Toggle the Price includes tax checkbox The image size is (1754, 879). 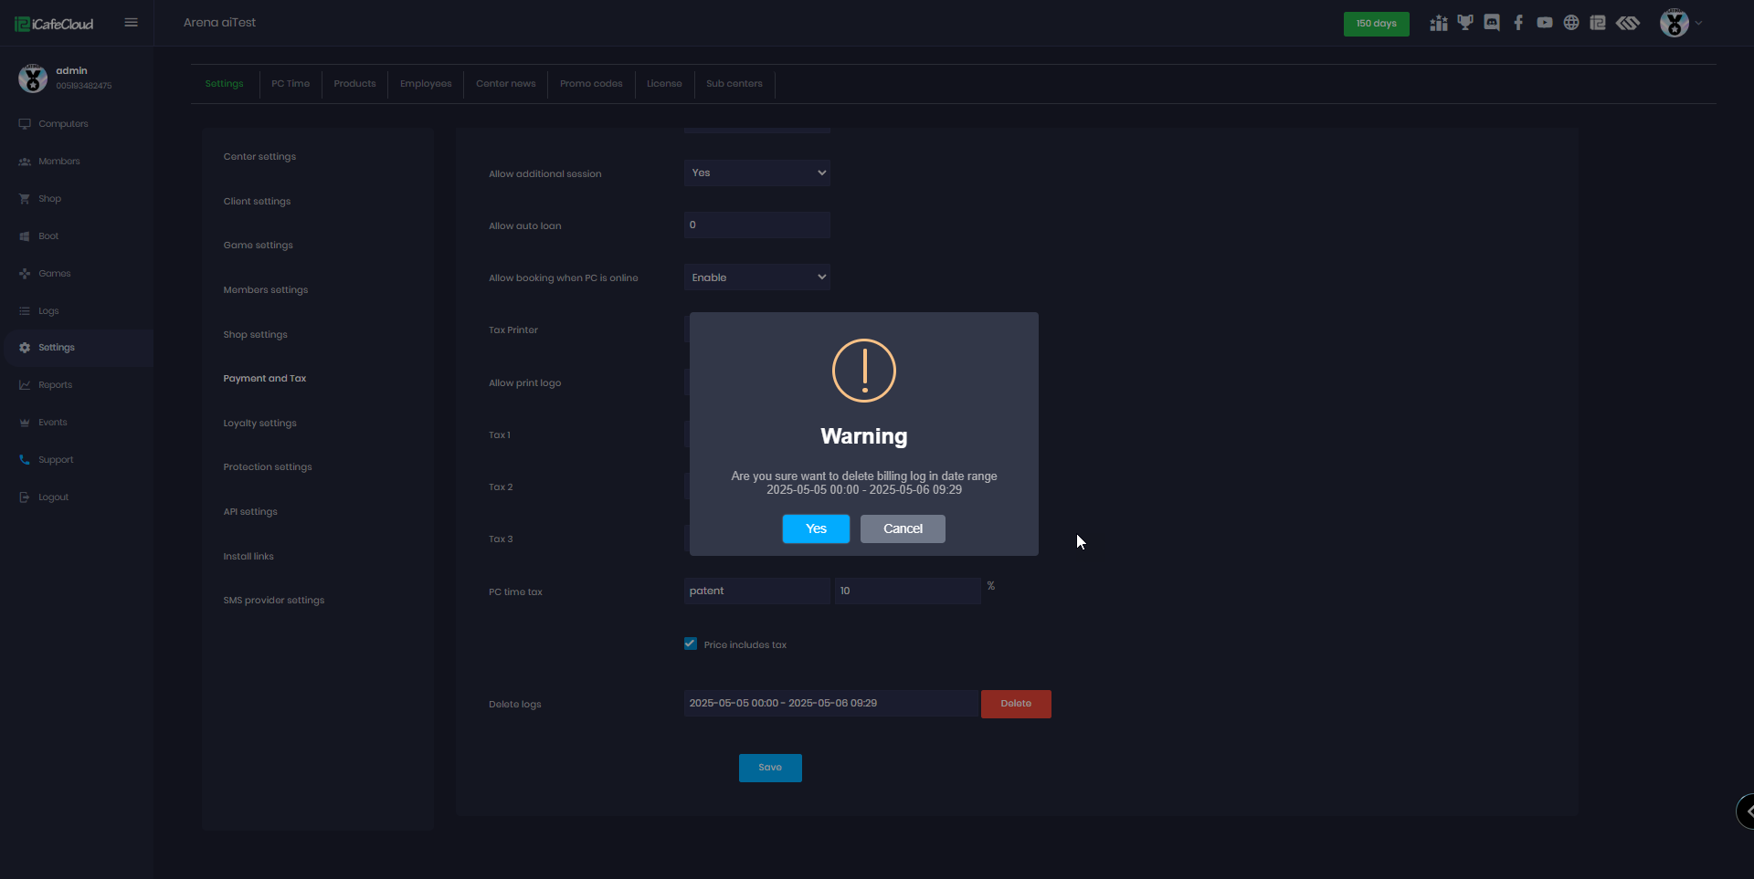691,644
